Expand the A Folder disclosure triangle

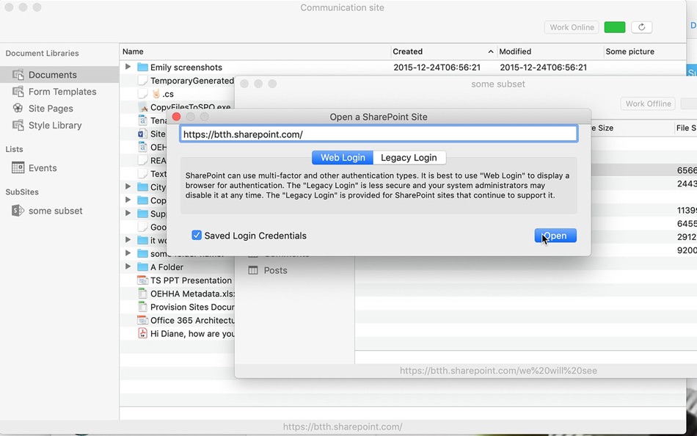click(x=128, y=266)
